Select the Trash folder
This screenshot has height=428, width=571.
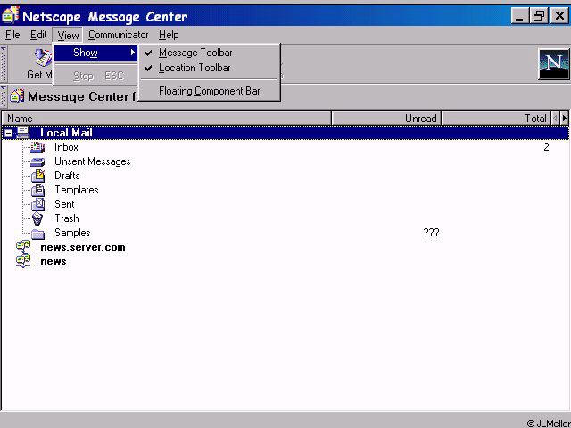(67, 218)
